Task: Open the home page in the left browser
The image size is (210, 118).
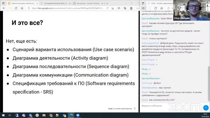Action: [22, 8]
